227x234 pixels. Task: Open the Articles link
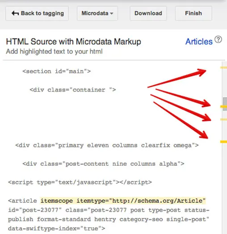pos(199,42)
